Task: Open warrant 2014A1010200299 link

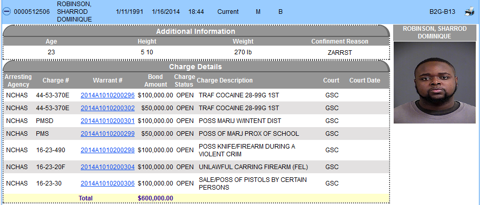Action: click(x=107, y=134)
